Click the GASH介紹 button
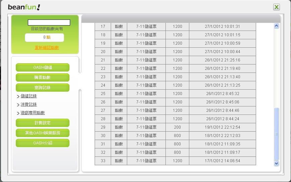Viewport: 291px width, 182px height. tap(43, 143)
